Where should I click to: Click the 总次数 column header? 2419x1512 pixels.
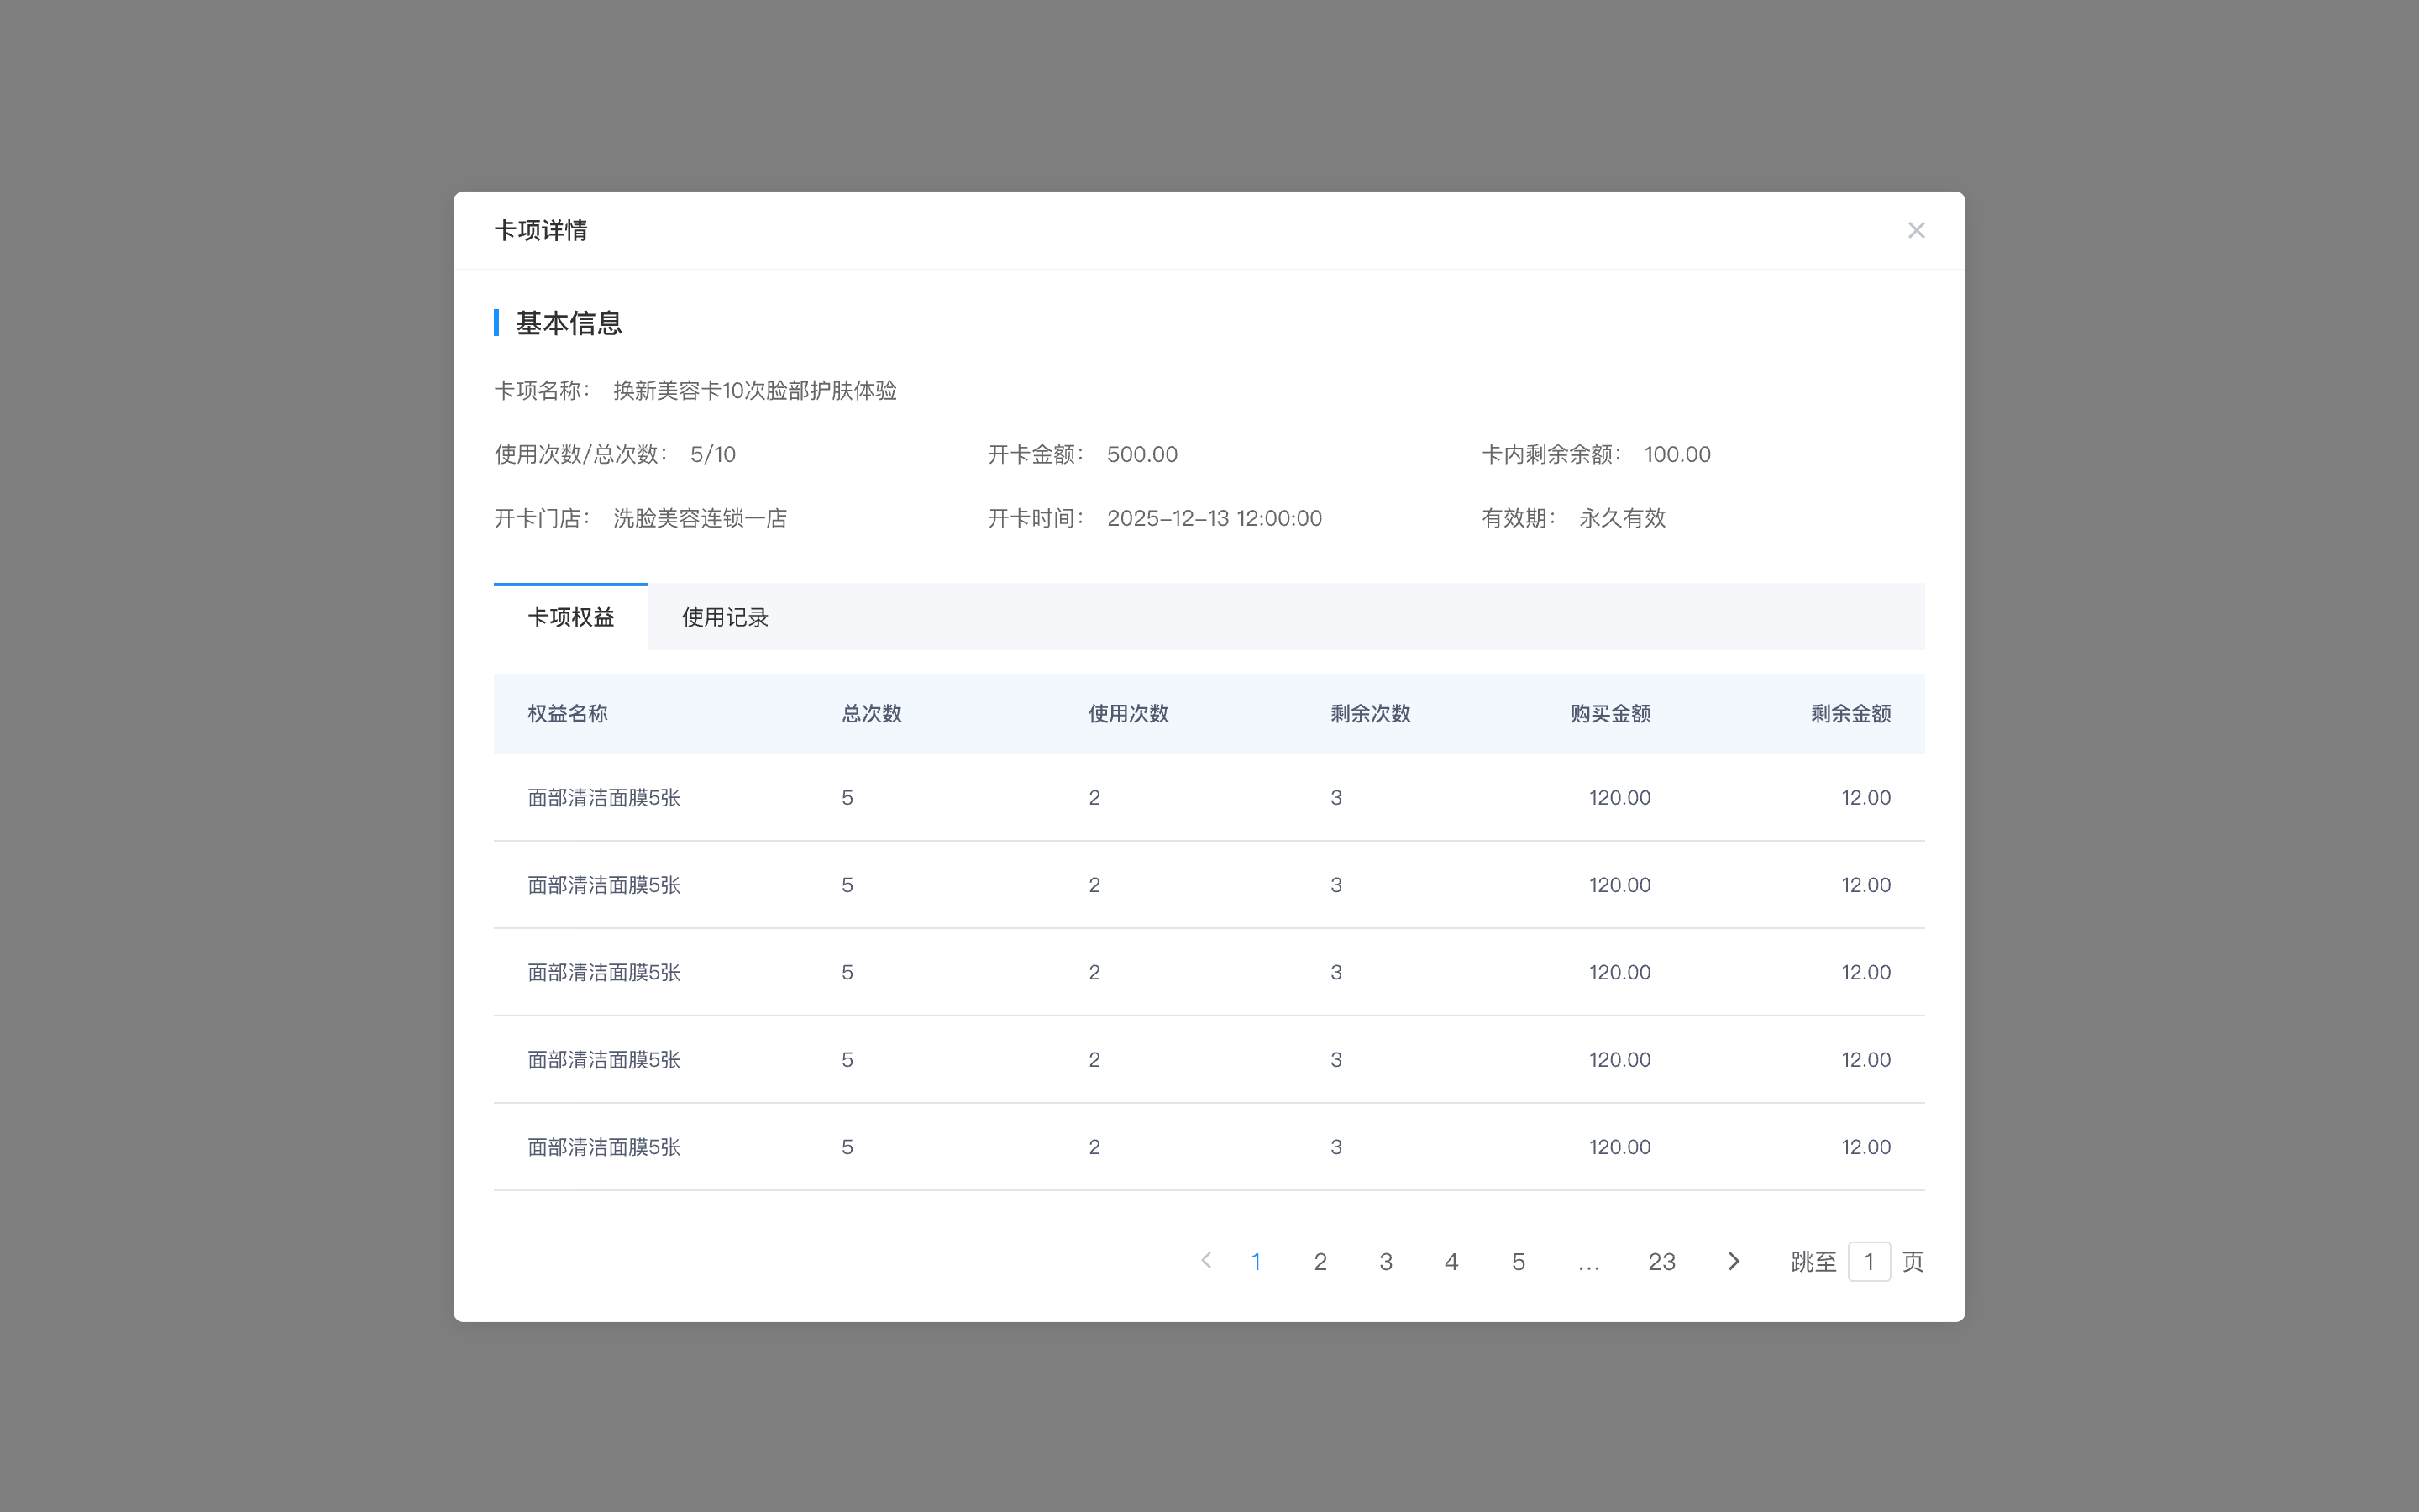click(x=872, y=713)
